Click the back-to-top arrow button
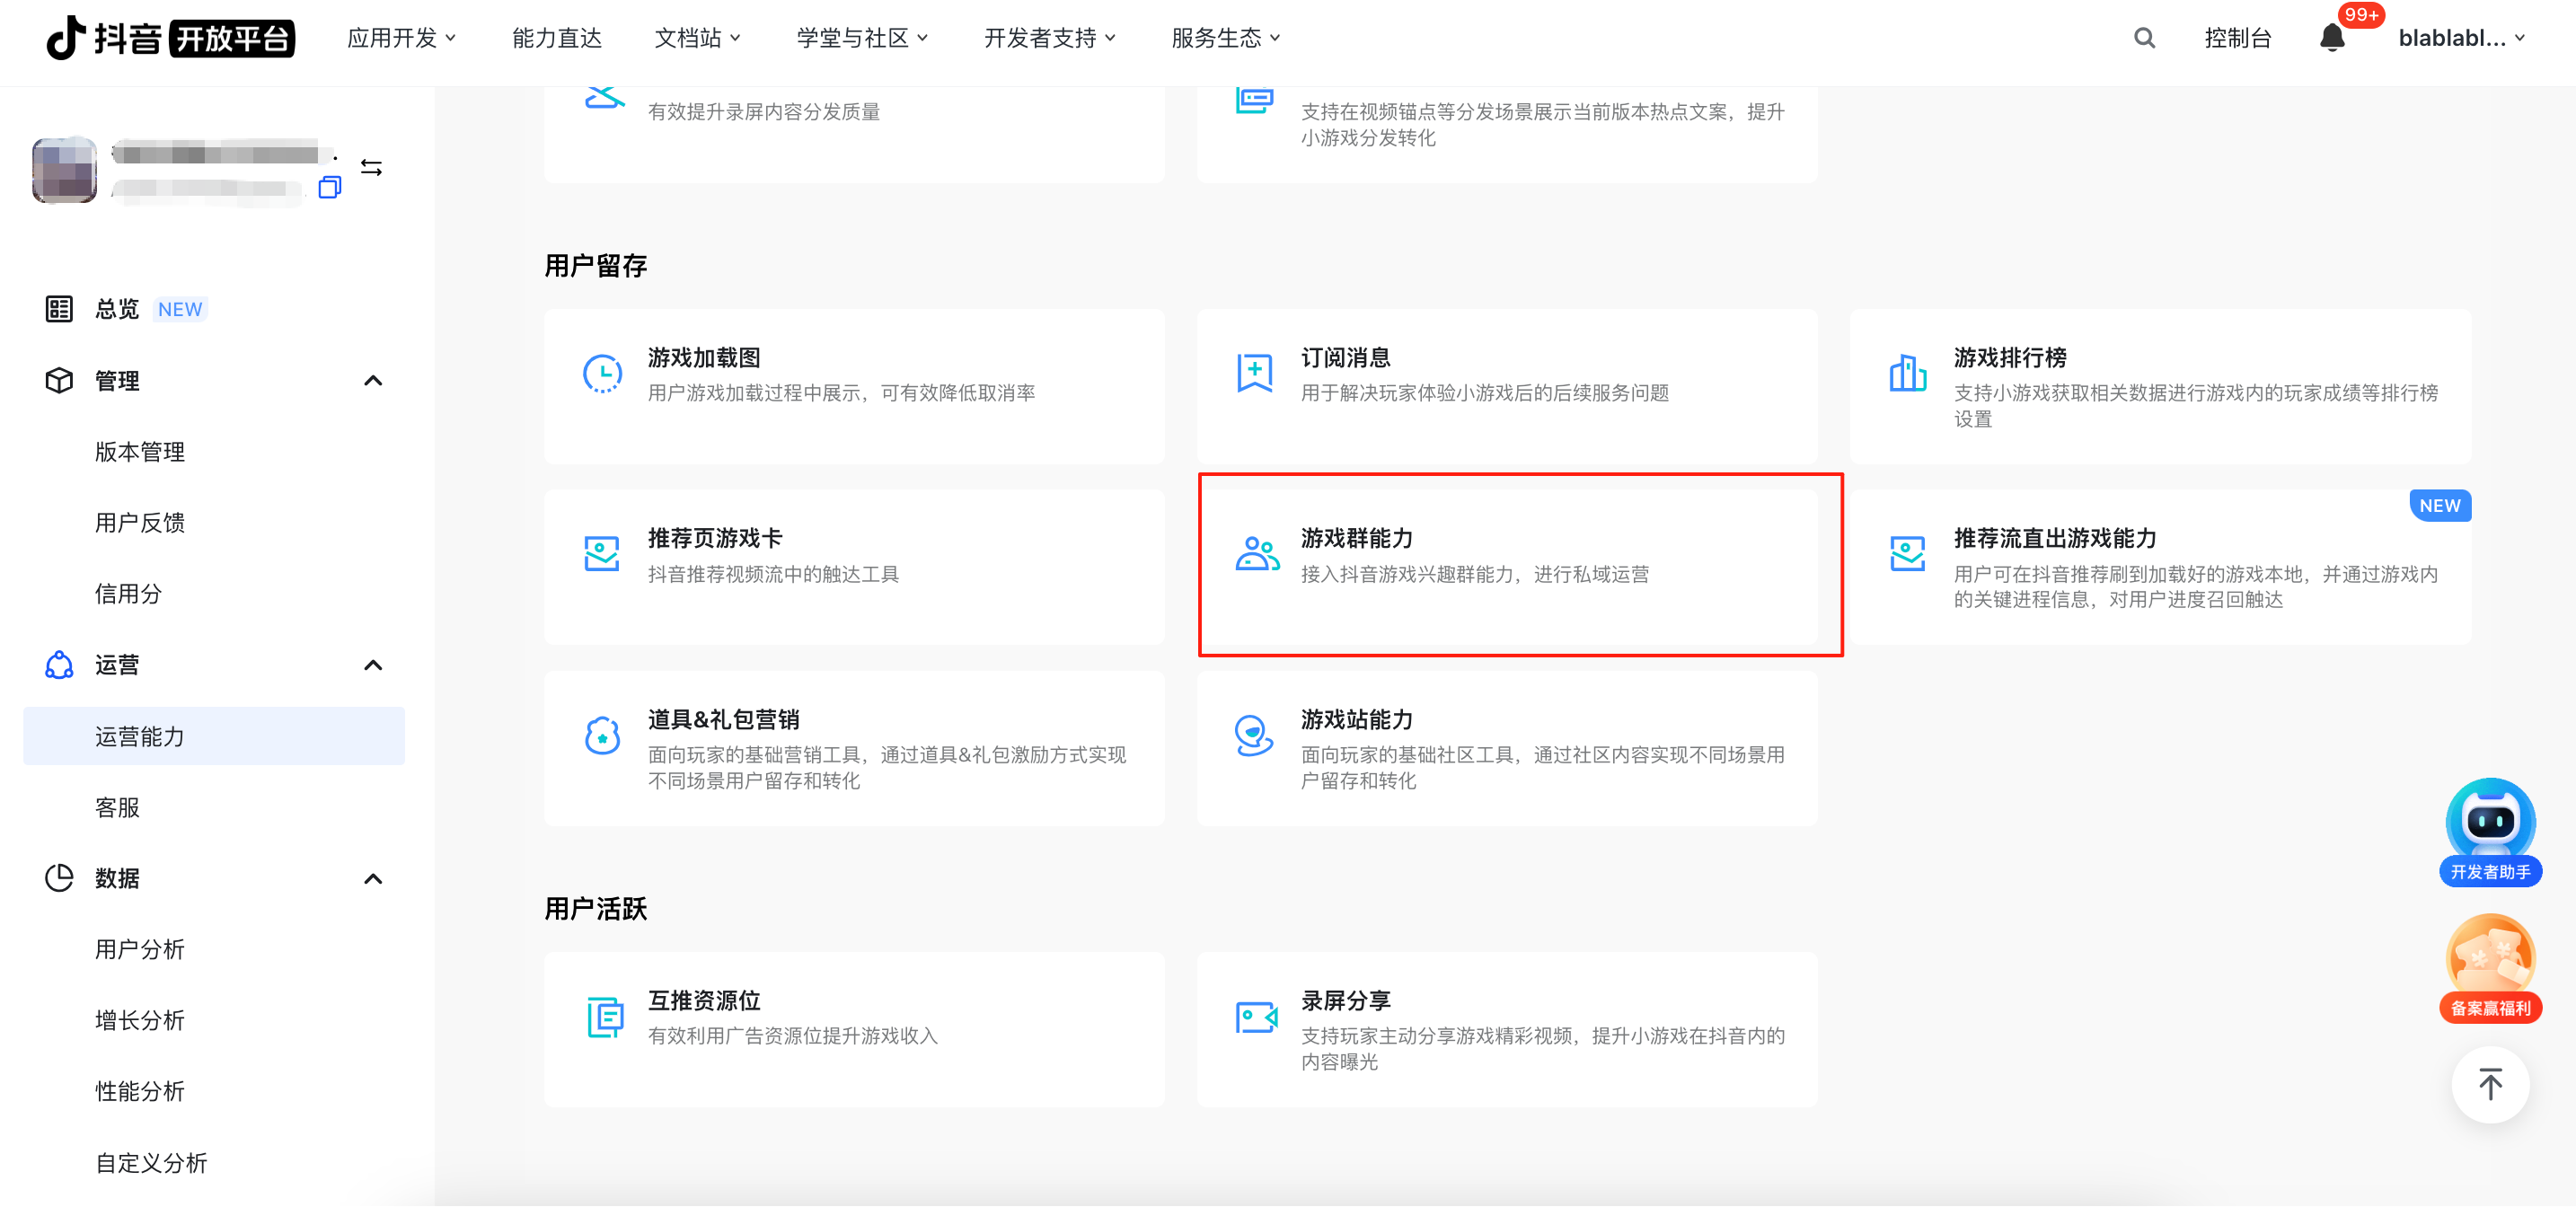The image size is (2576, 1207). click(2490, 1084)
